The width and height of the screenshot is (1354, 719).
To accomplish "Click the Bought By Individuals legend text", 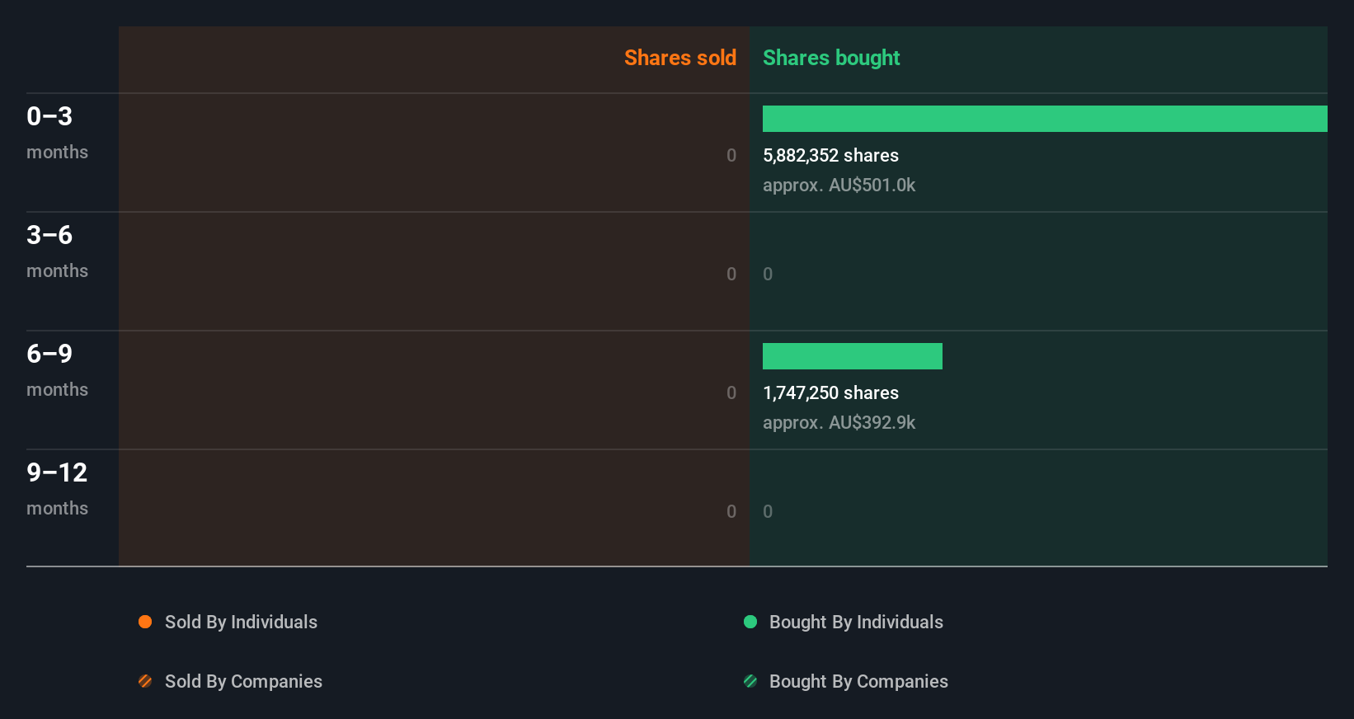I will pyautogui.click(x=856, y=622).
